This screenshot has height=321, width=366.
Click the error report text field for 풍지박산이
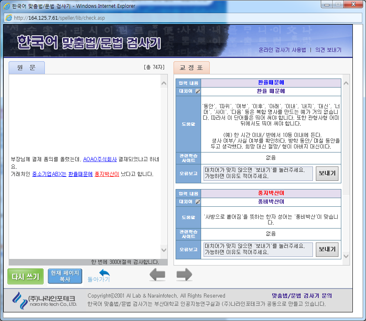pos(258,249)
